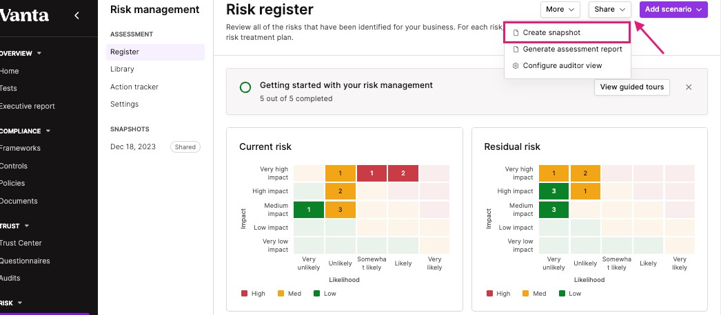Collapse the COMPLIANCE section
The width and height of the screenshot is (721, 315).
[x=48, y=131]
